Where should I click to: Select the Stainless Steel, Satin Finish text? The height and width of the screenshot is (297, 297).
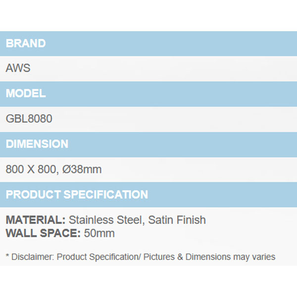[x=137, y=220]
